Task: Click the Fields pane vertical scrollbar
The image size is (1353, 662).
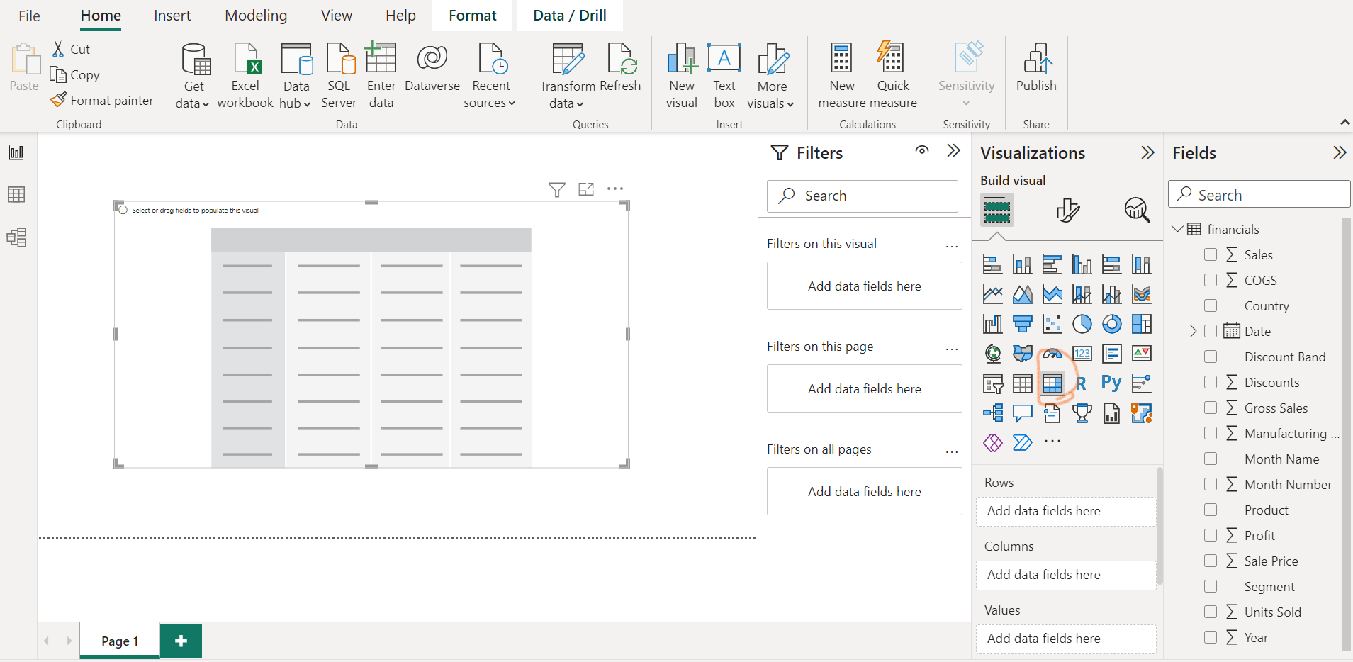Action: pos(1346,432)
